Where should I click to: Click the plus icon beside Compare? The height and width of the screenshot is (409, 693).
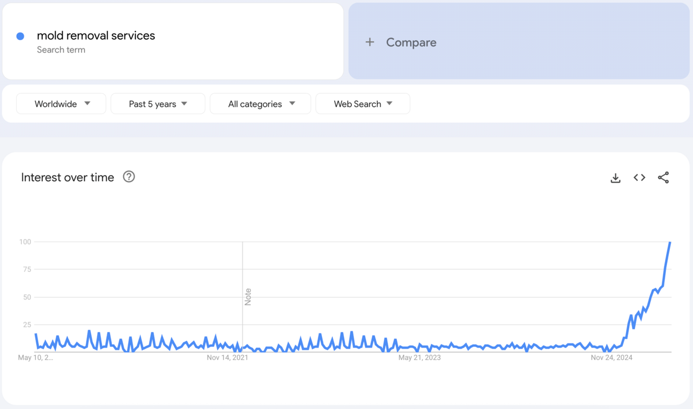tap(370, 42)
